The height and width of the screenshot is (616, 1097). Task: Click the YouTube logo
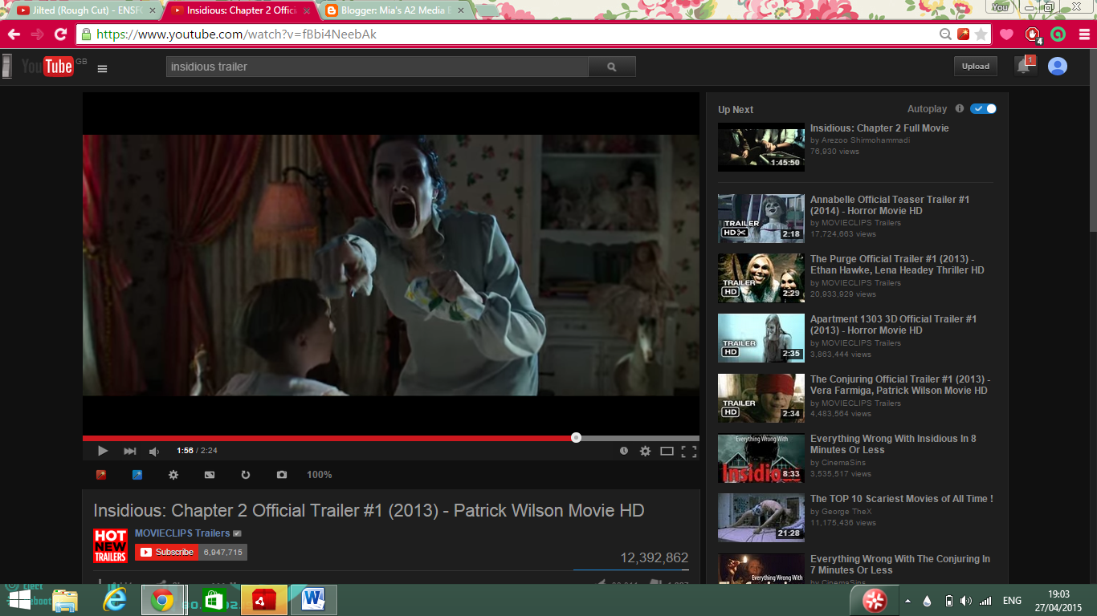[x=48, y=67]
